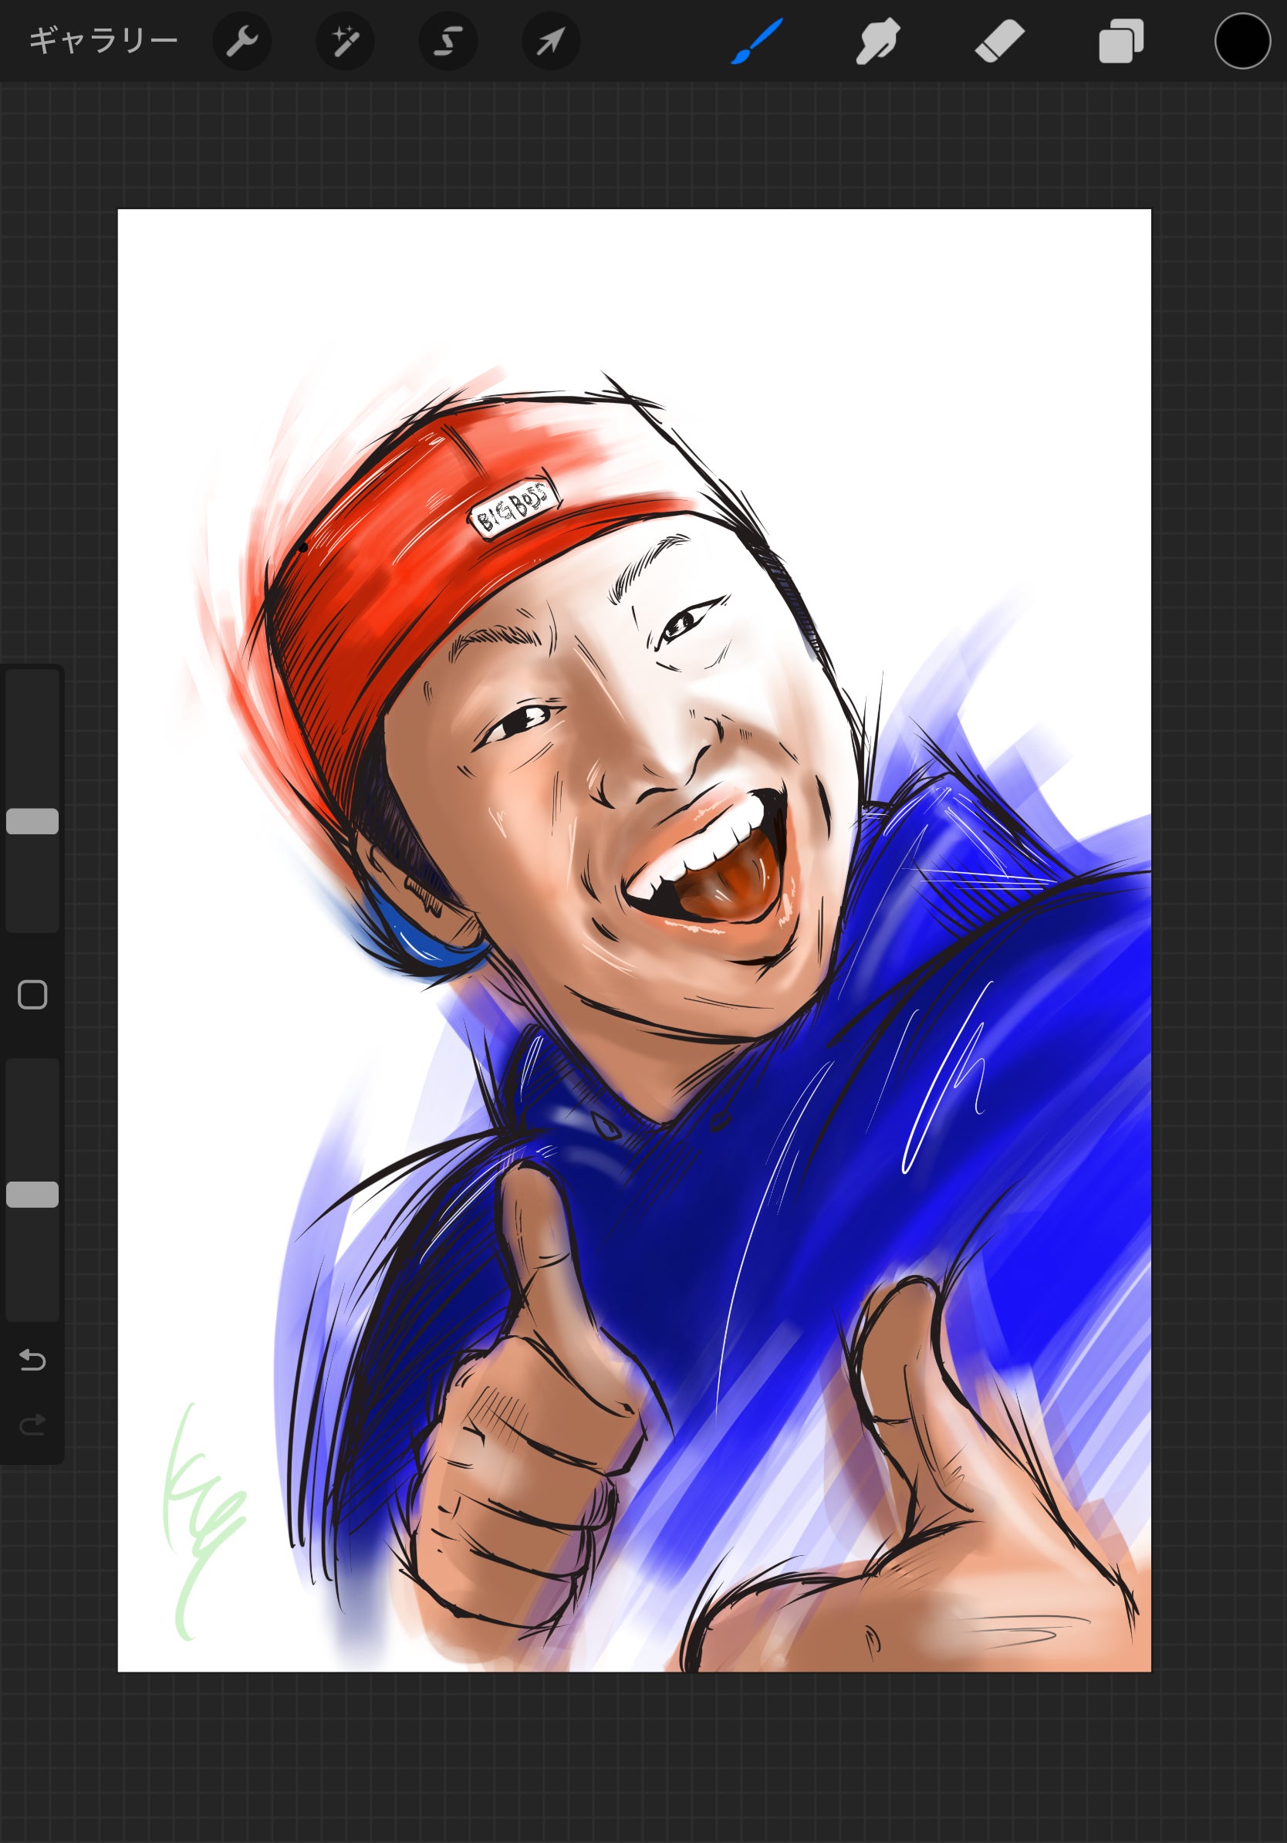Open the Actions wrench menu
The height and width of the screenshot is (1843, 1287).
[242, 40]
